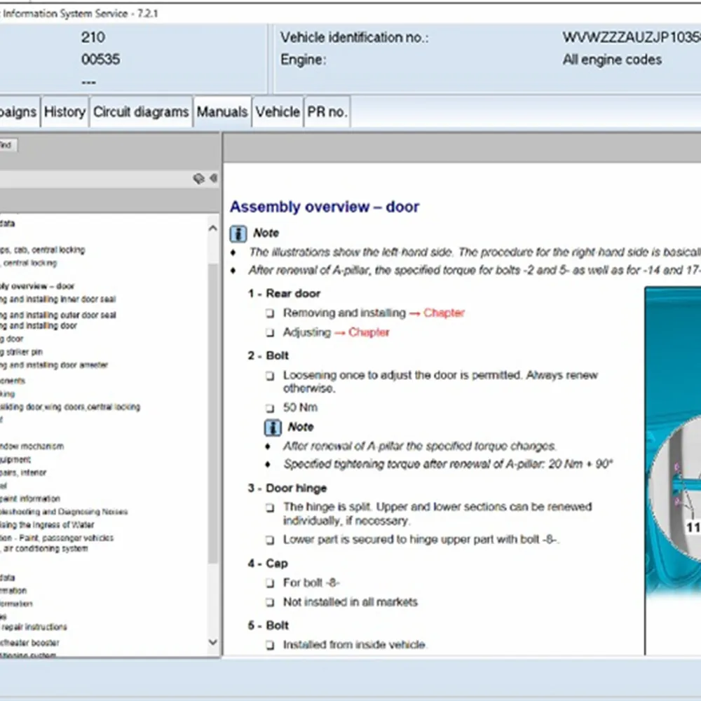Tick the checkbox next to the 50 Nm entry
Viewport: 701px width, 701px height.
coord(269,407)
